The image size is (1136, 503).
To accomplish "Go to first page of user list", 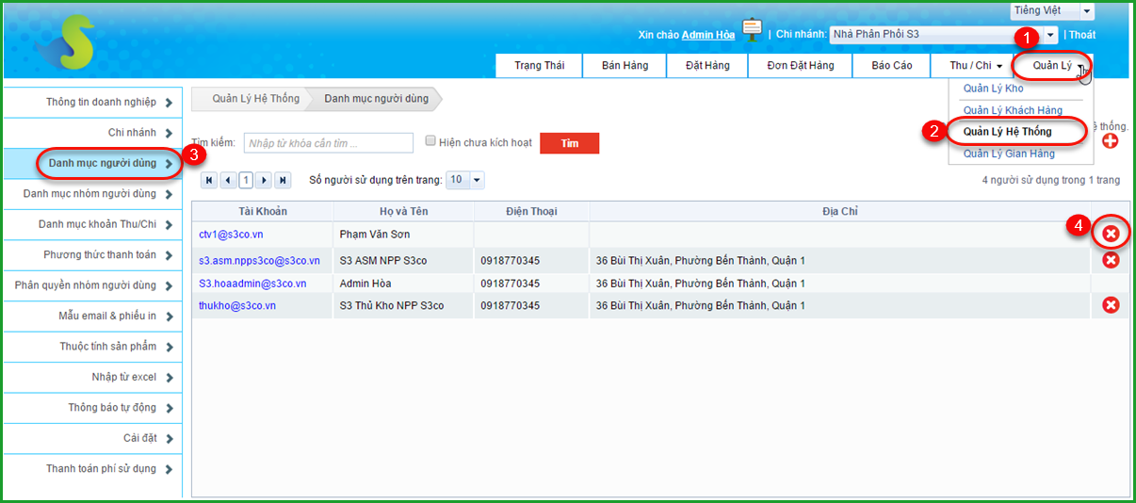I will 209,180.
